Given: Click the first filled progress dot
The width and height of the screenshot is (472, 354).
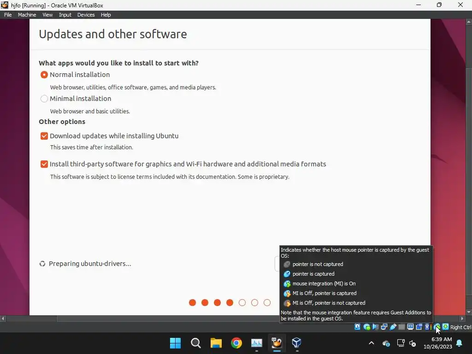Looking at the screenshot, I should pos(192,303).
